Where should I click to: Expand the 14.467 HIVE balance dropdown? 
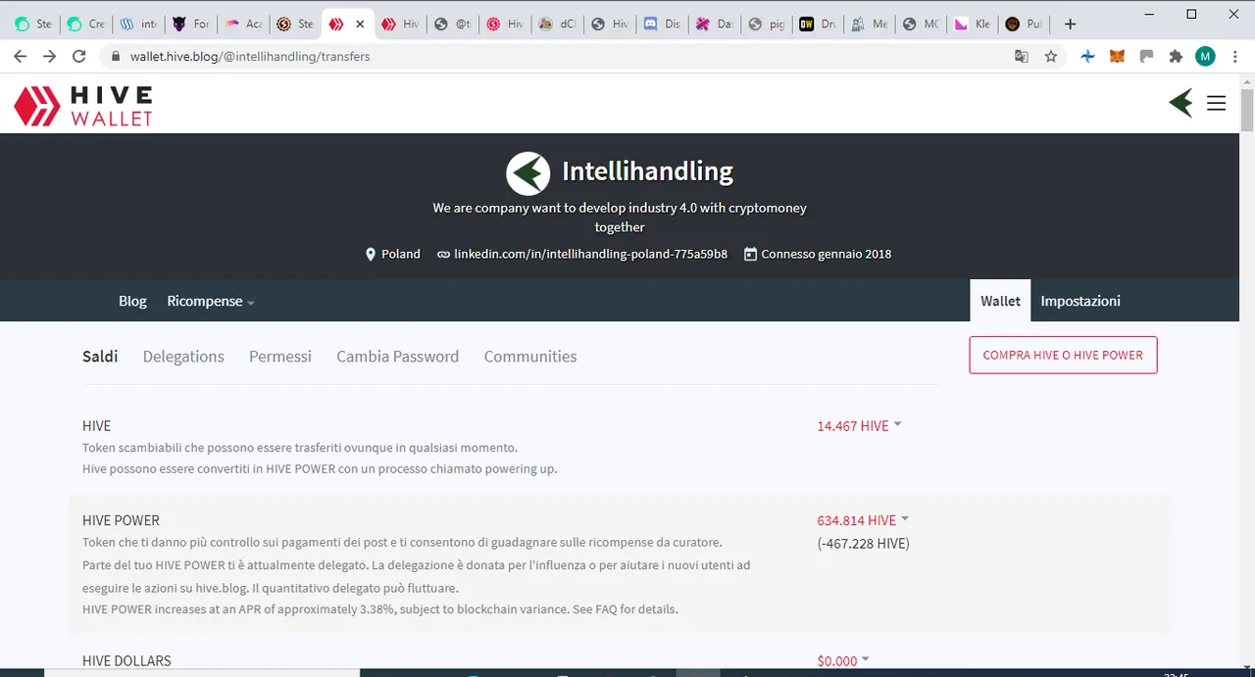pos(859,425)
